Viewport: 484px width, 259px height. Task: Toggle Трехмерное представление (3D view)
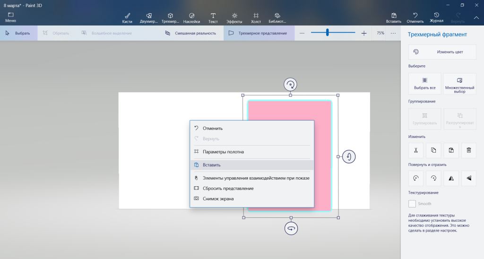pyautogui.click(x=258, y=33)
